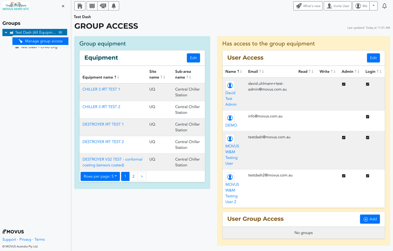Open DESTROYER IRT TEST 2 link

coord(103,142)
